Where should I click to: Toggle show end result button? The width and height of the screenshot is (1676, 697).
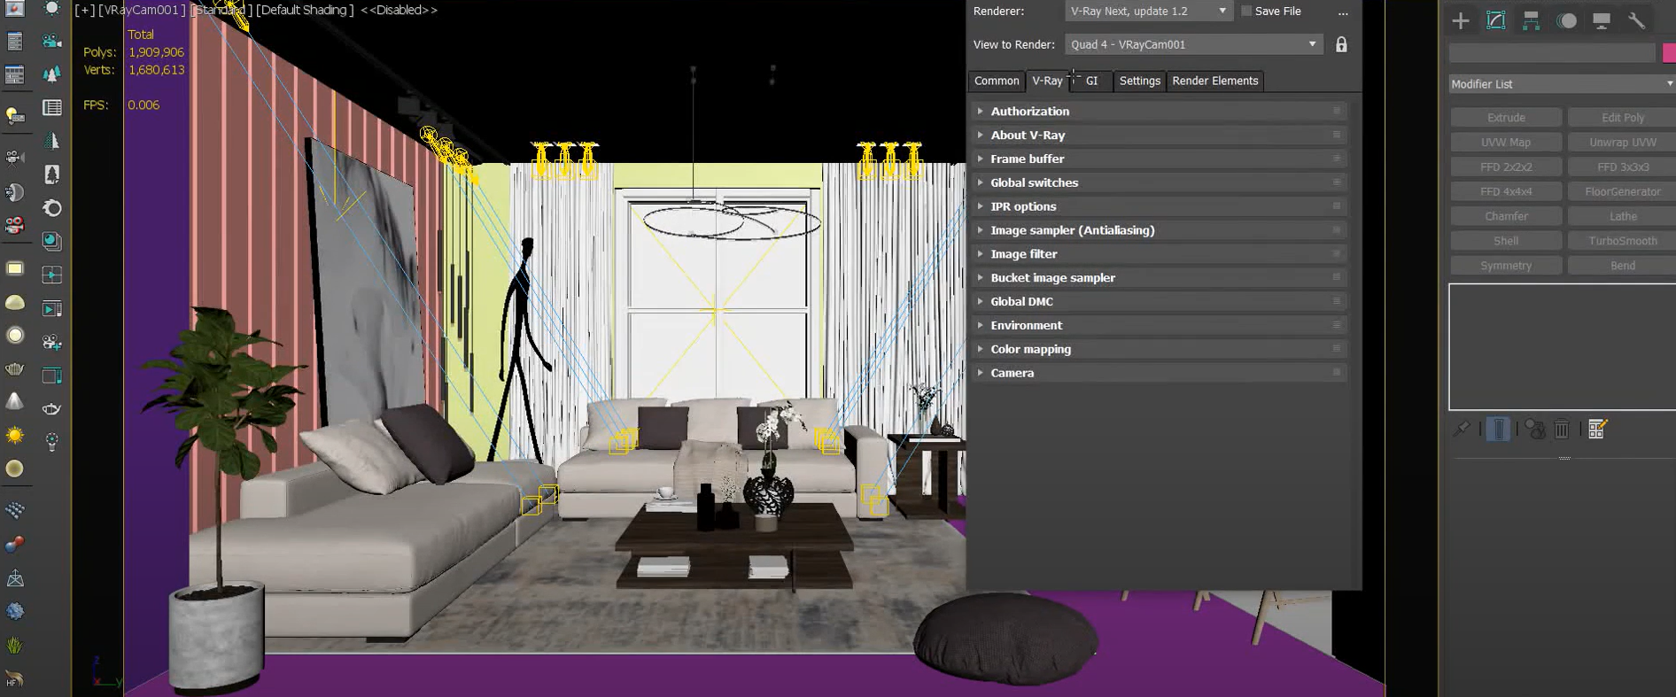pyautogui.click(x=1498, y=430)
